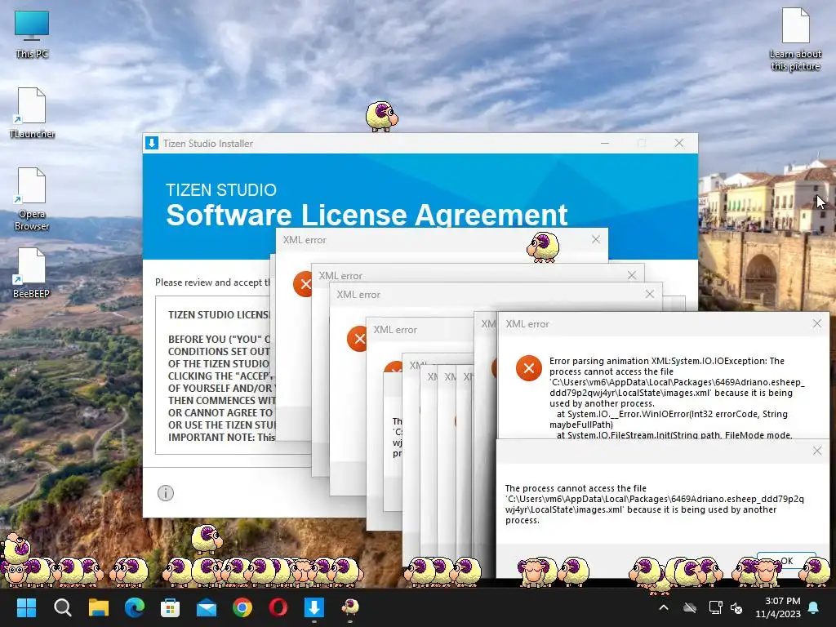Viewport: 836px width, 627px height.
Task: Close the XML error dialog with the IOException text
Action: pos(816,323)
